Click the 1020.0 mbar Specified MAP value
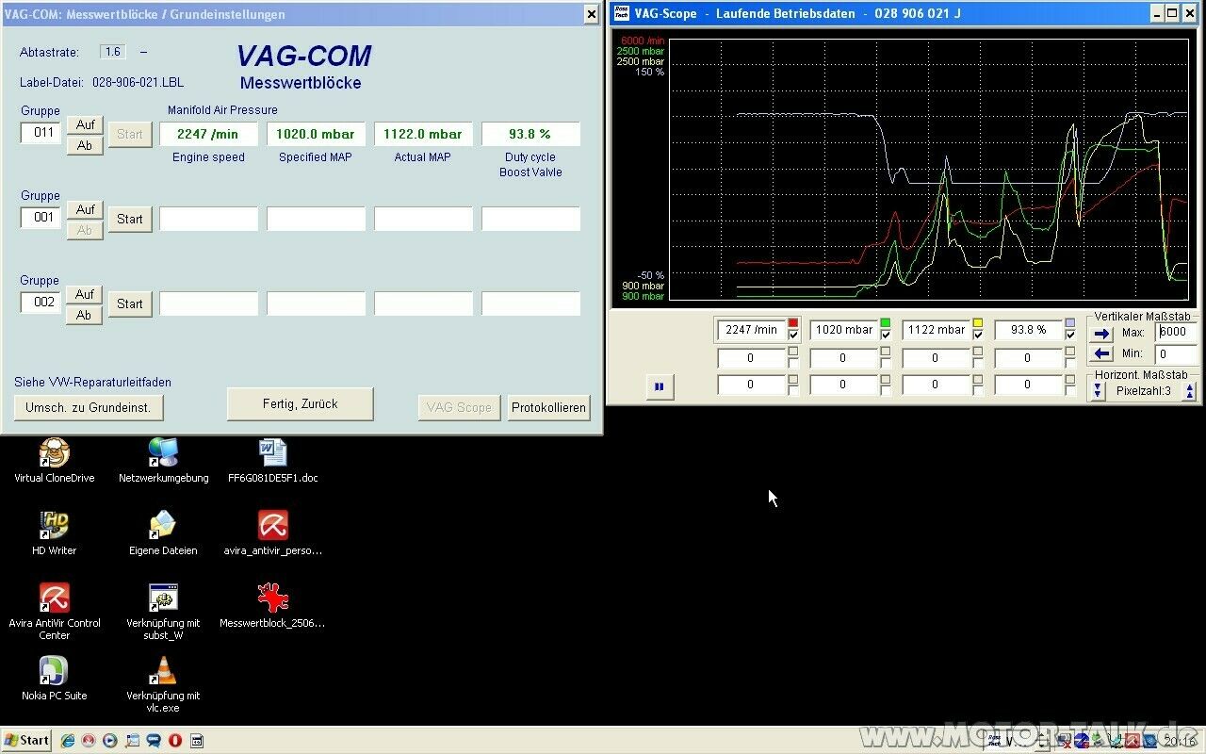The image size is (1206, 754). pyautogui.click(x=316, y=134)
